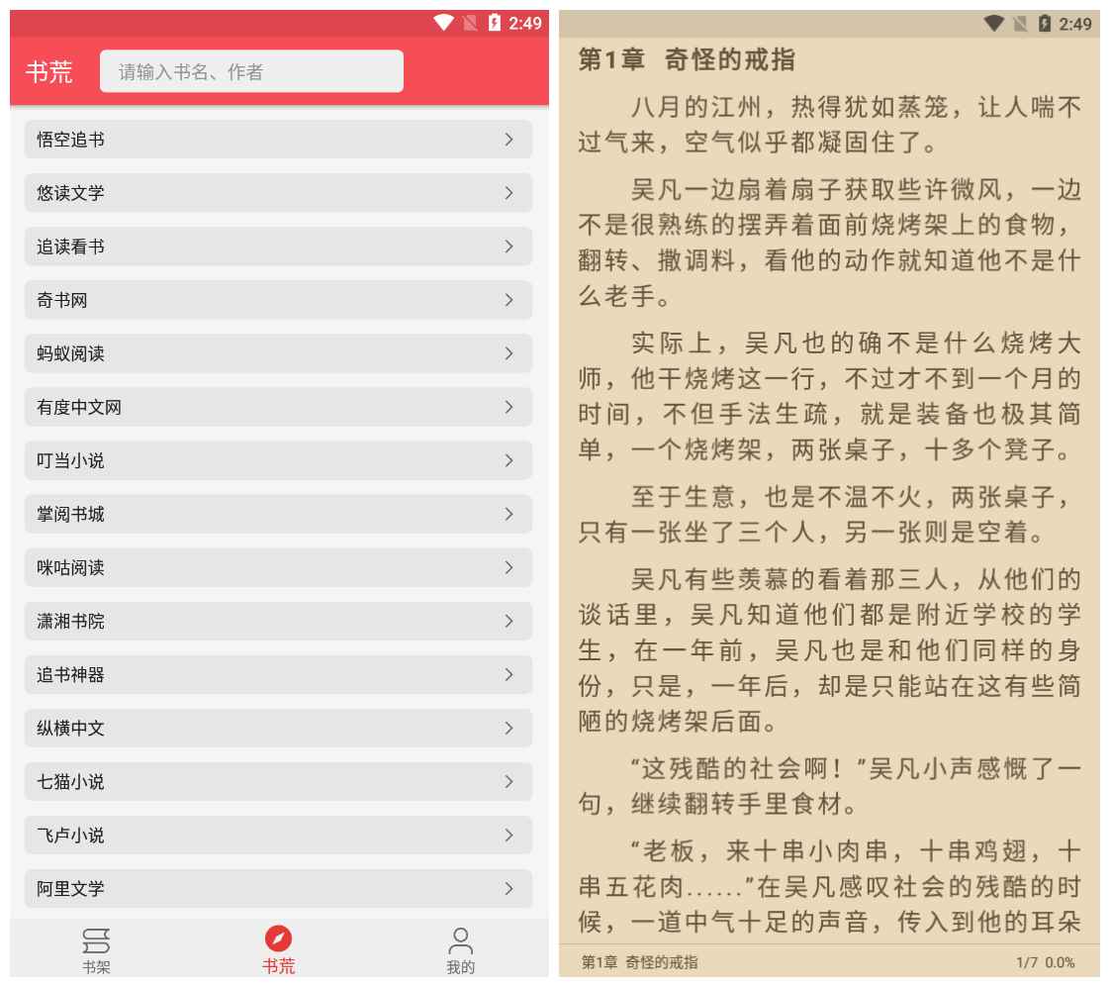Open the 悠读文学 book source

coord(277,193)
